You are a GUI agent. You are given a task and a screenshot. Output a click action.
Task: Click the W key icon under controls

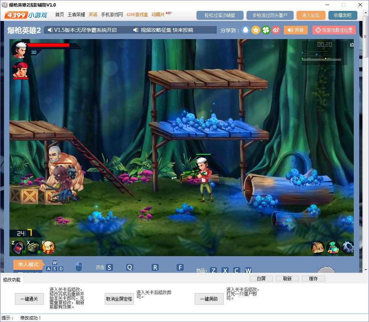pos(55,263)
